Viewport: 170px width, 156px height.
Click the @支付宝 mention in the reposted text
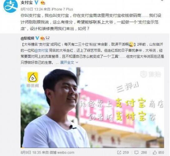[41, 50]
